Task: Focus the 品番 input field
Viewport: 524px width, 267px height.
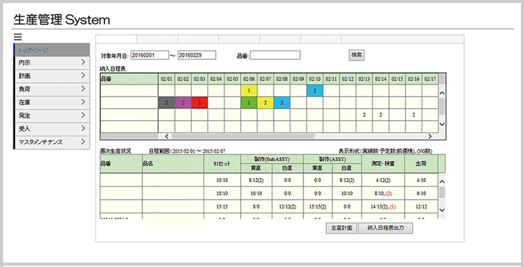Action: click(275, 55)
